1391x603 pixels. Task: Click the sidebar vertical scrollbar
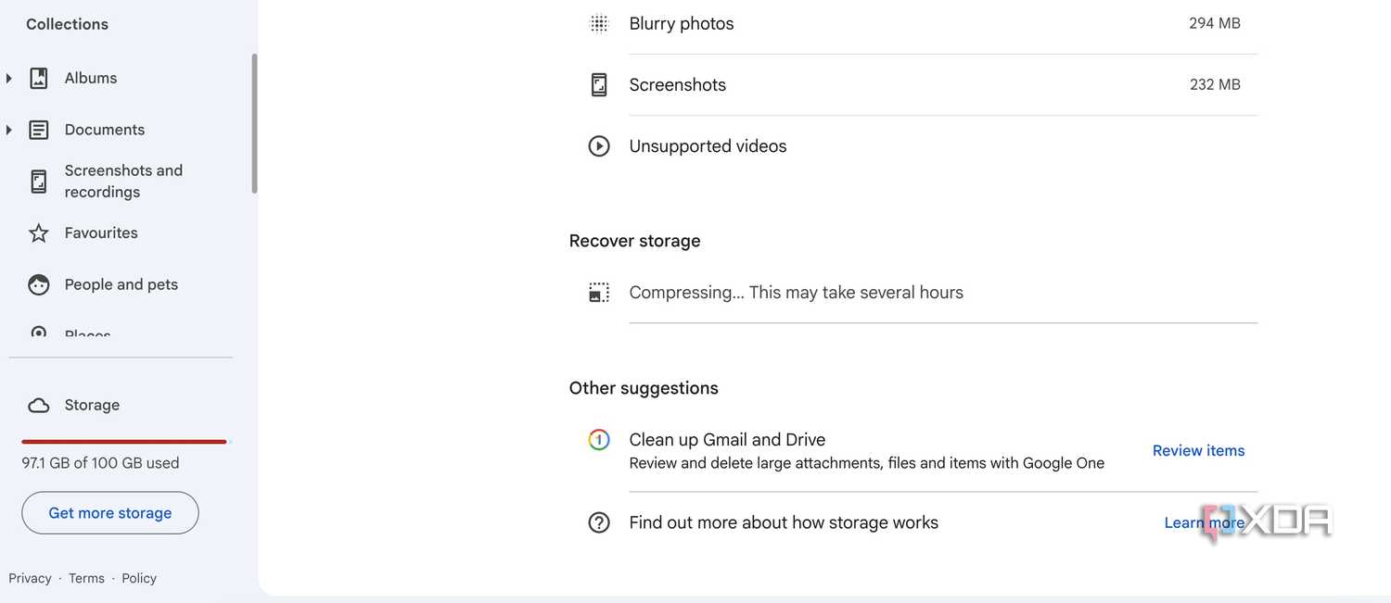[x=254, y=123]
